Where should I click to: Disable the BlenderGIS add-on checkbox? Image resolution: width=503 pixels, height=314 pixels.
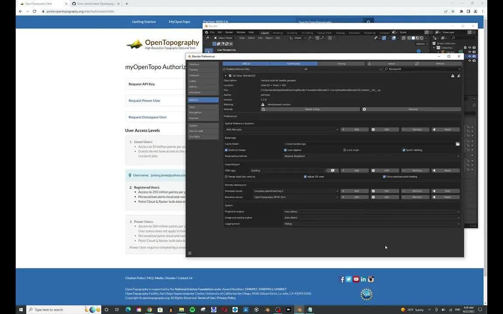click(x=230, y=76)
